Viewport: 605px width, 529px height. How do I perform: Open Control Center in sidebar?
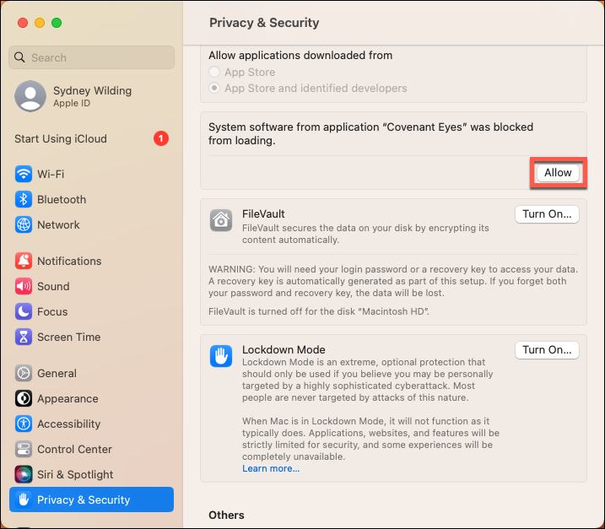(x=74, y=450)
